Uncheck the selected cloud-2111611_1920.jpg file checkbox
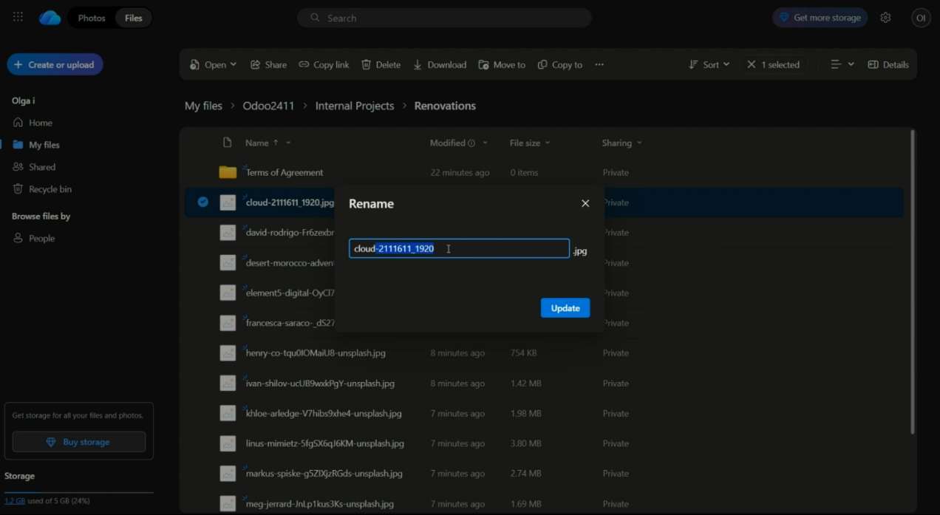 tap(203, 202)
